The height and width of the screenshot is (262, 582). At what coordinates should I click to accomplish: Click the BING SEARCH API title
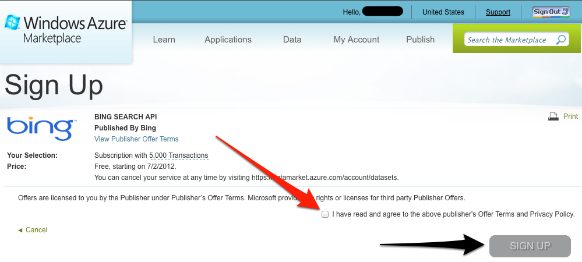coord(125,117)
